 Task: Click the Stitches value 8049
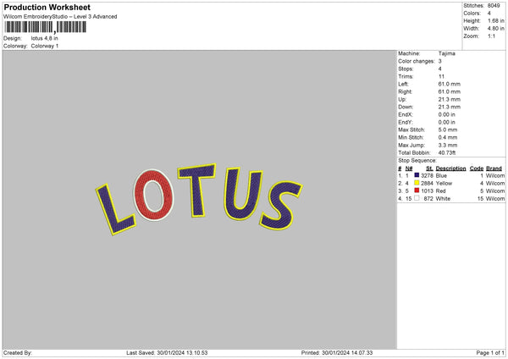(494, 6)
